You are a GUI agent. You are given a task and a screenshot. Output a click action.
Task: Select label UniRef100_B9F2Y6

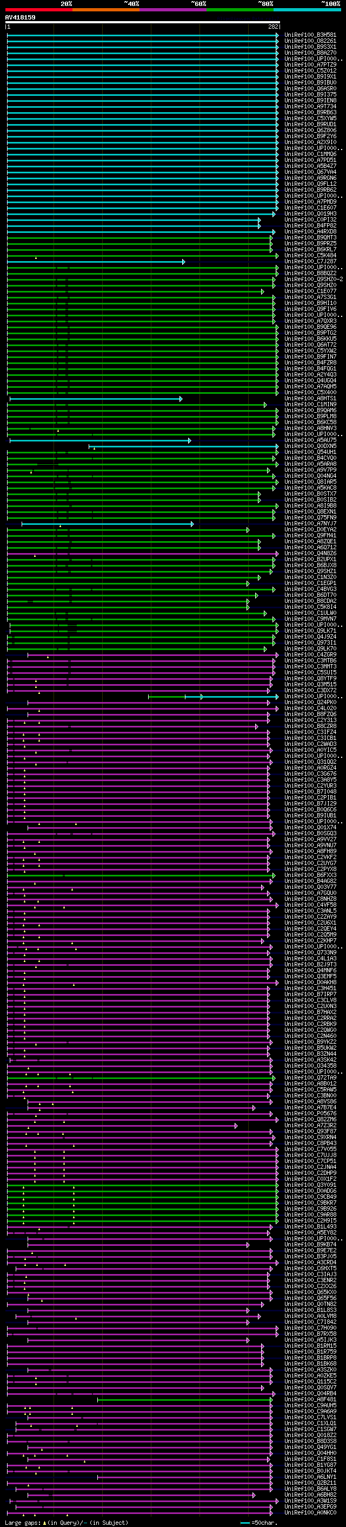pos(310,137)
